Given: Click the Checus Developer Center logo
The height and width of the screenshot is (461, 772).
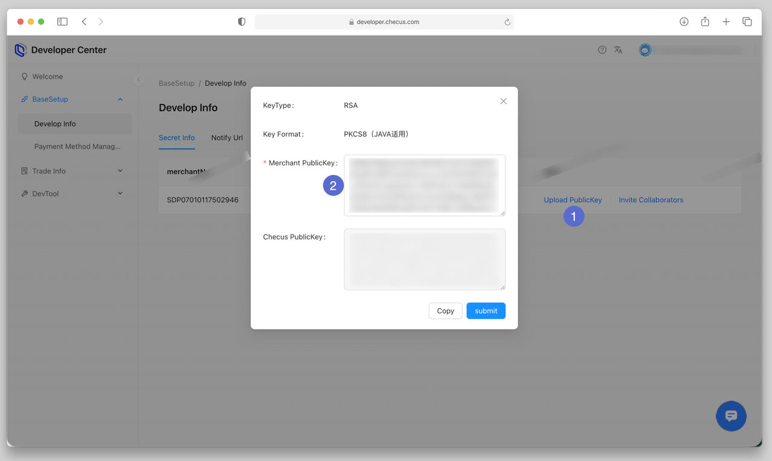Looking at the screenshot, I should point(21,50).
